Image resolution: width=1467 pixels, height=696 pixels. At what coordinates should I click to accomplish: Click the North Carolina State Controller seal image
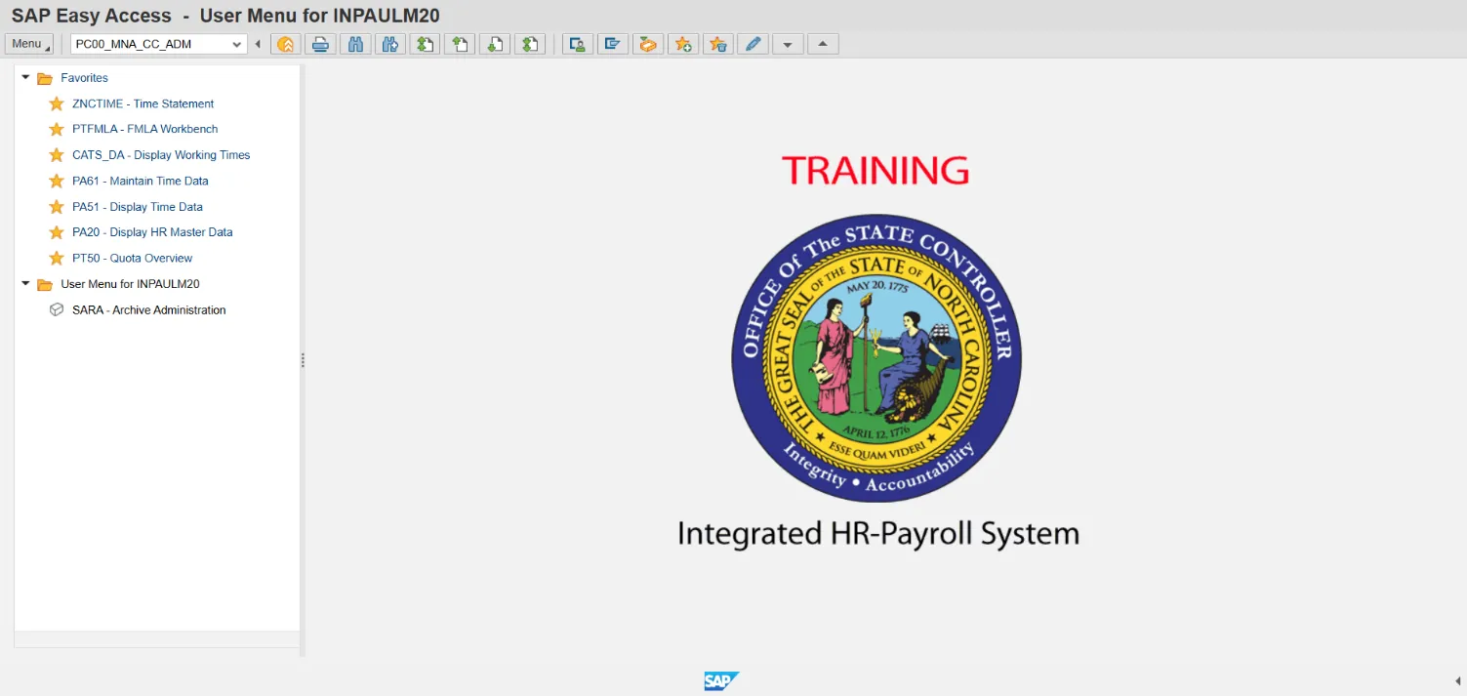pos(876,358)
